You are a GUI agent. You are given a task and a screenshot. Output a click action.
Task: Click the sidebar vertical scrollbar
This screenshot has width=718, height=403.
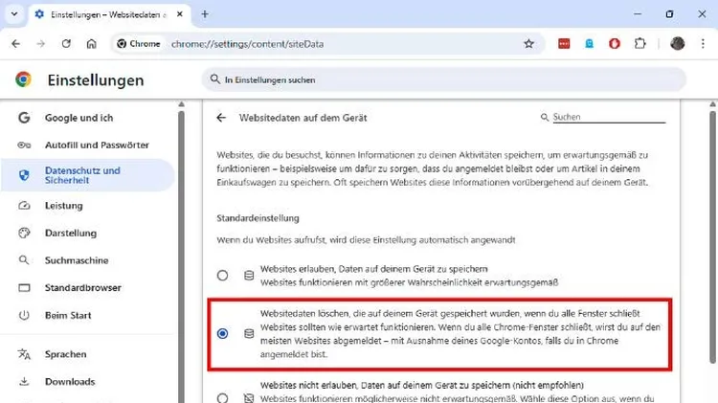[181, 239]
